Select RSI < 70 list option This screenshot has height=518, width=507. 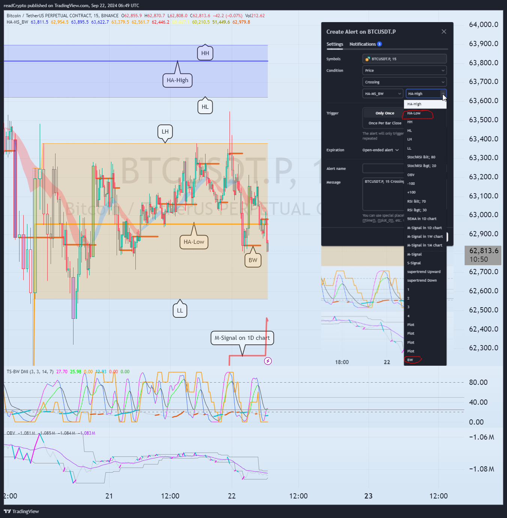(425, 201)
